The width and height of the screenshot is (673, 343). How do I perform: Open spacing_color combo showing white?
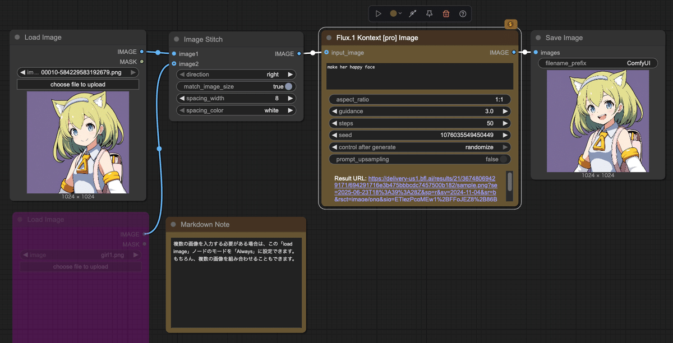(236, 110)
